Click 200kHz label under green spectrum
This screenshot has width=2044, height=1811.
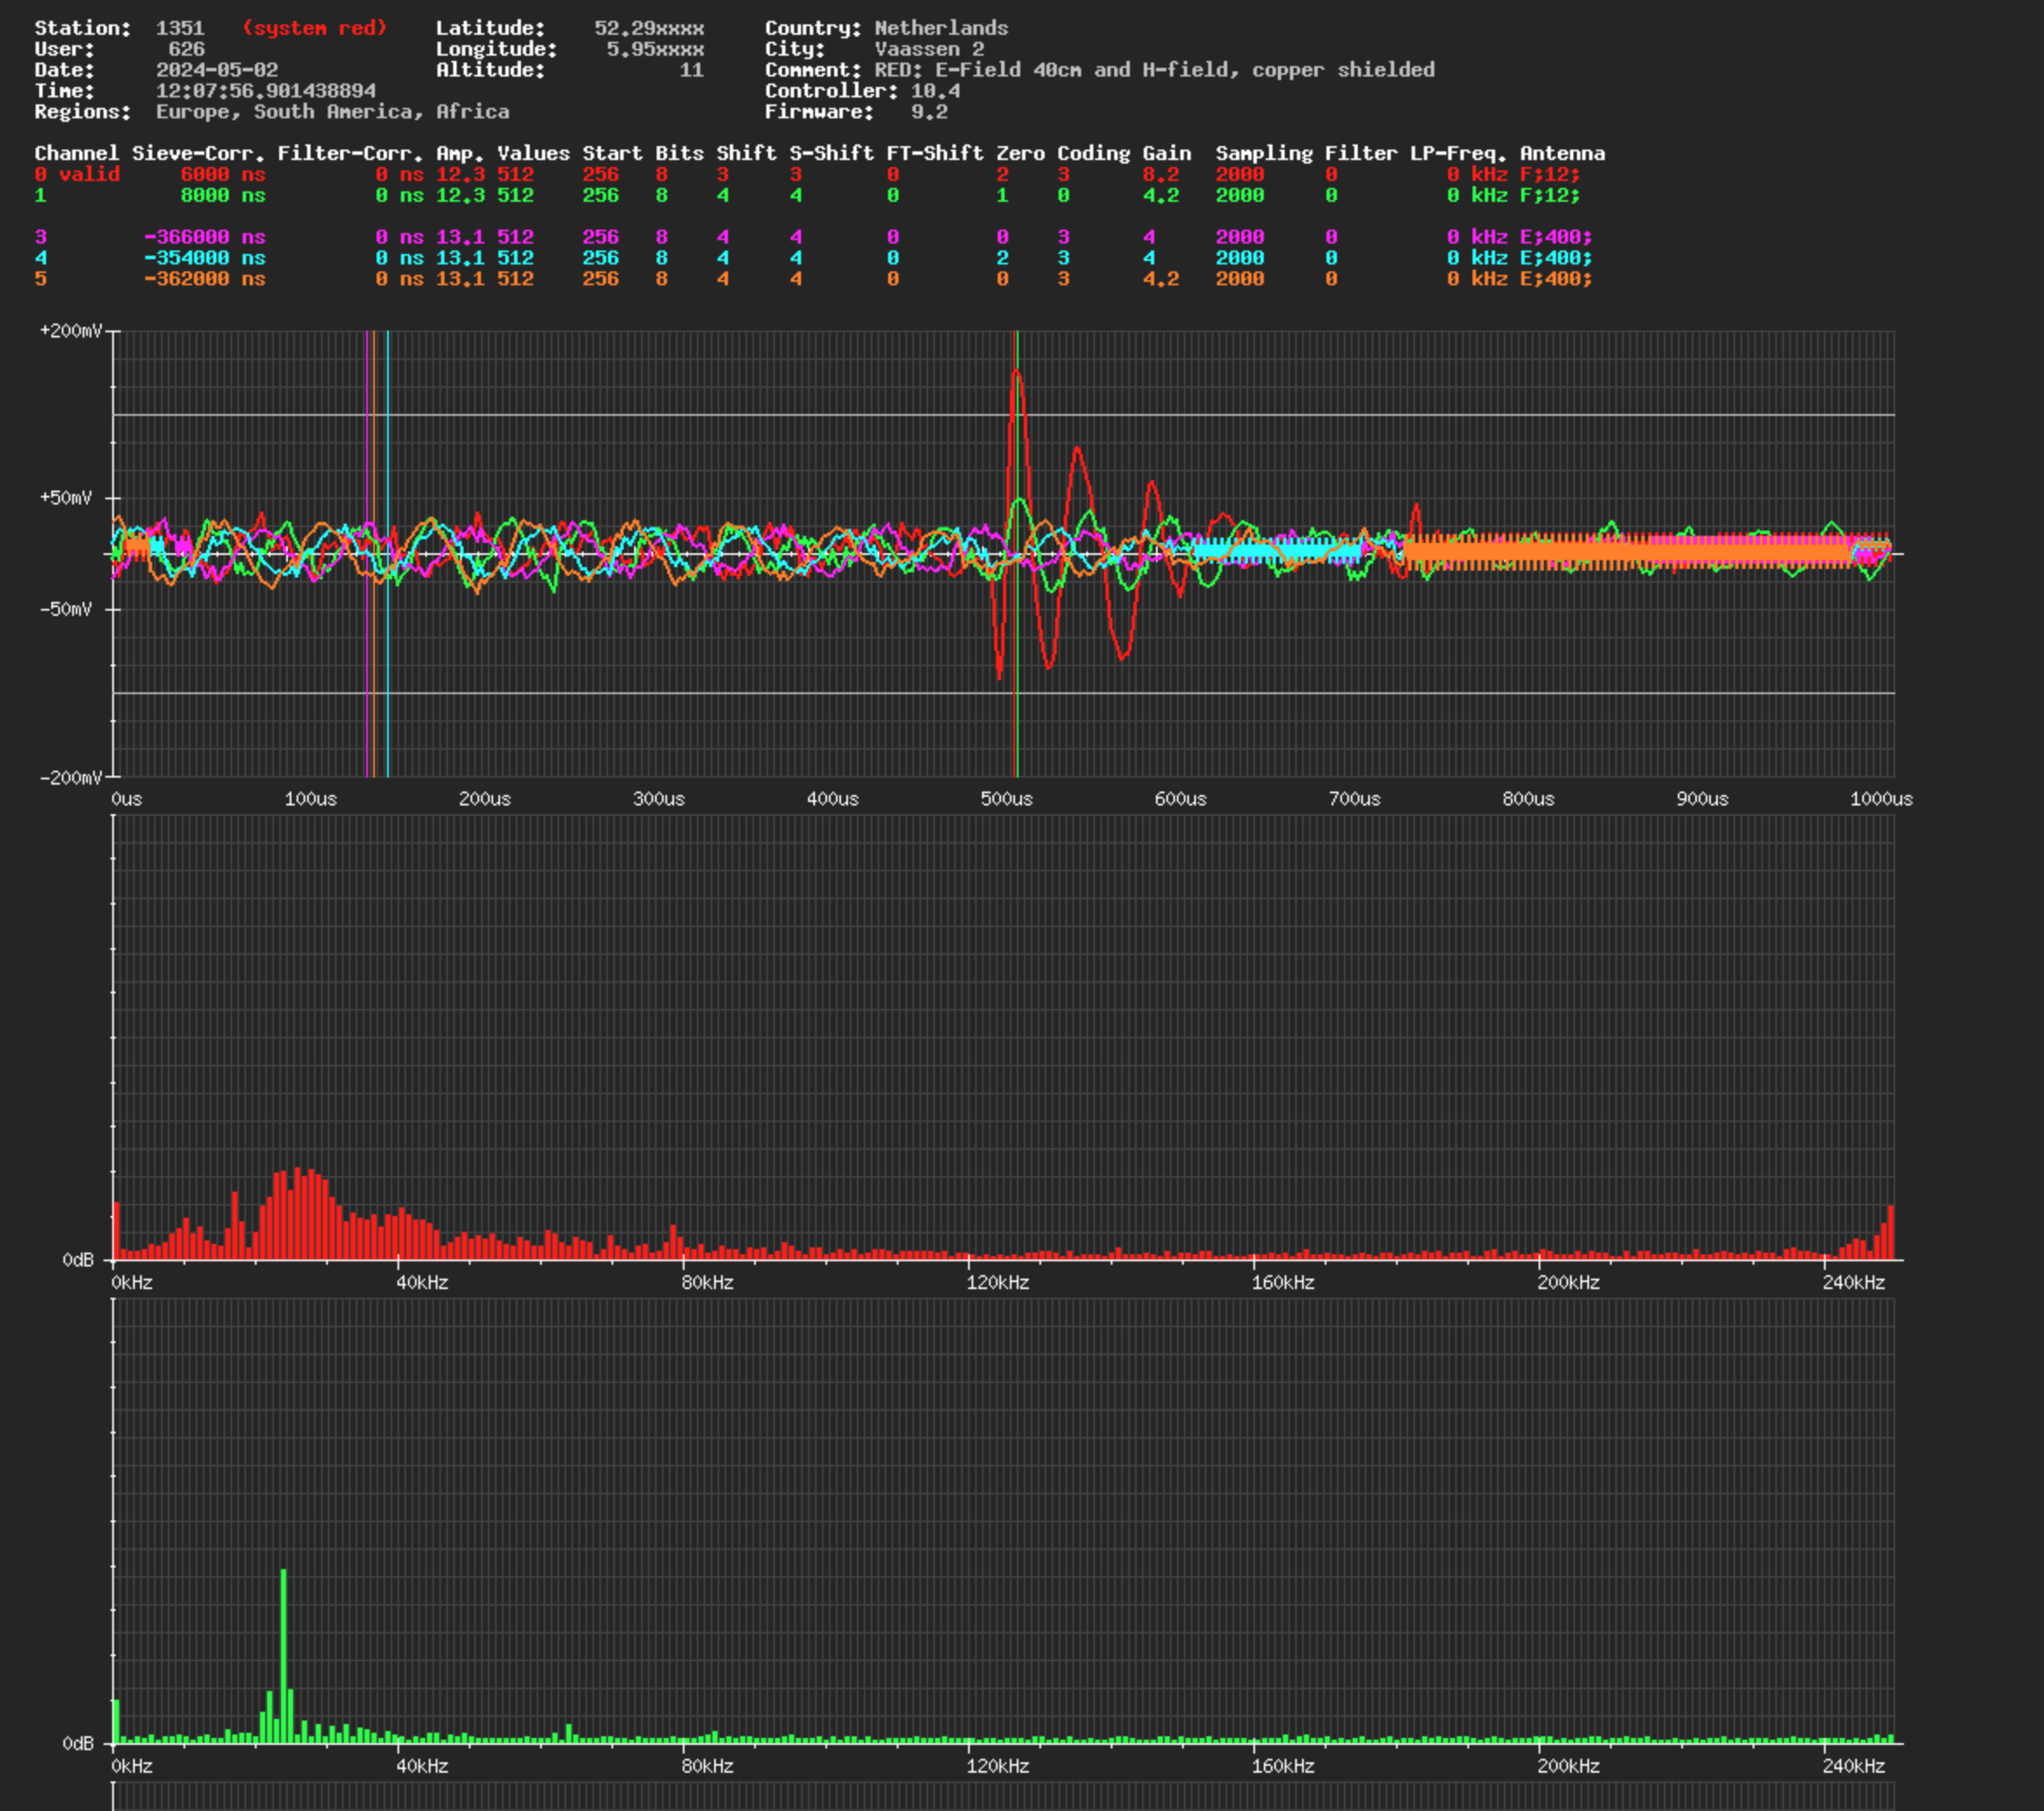(x=1568, y=1766)
